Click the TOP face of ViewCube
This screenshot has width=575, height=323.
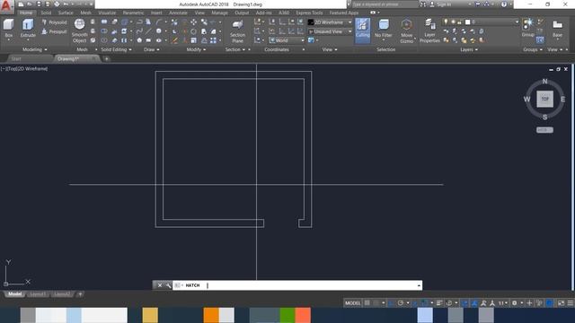tap(544, 99)
